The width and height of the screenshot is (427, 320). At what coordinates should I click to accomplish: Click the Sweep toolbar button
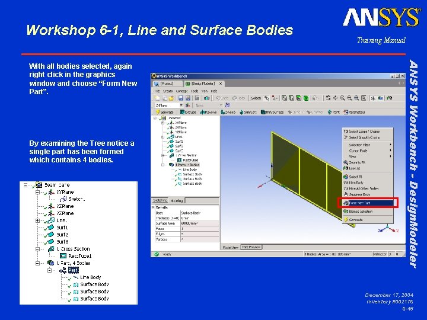point(228,112)
